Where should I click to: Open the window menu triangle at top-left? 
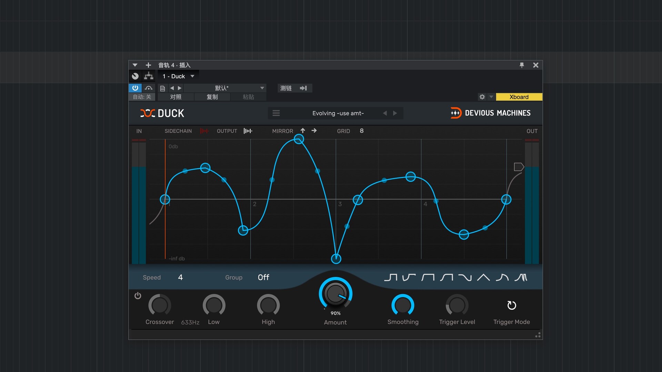coord(135,65)
